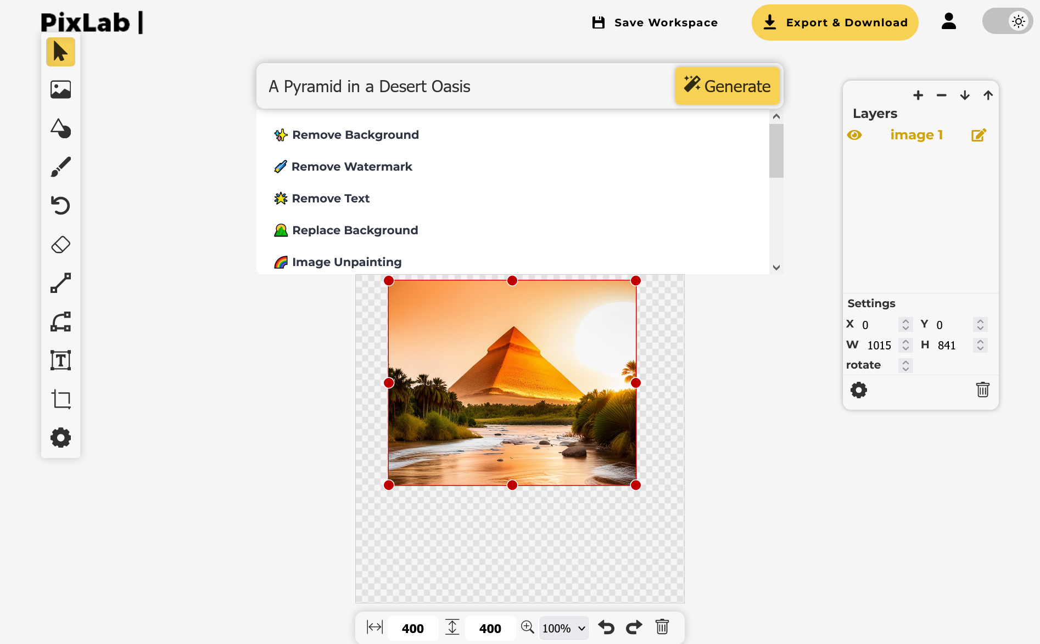Select Replace Background option

tap(355, 230)
